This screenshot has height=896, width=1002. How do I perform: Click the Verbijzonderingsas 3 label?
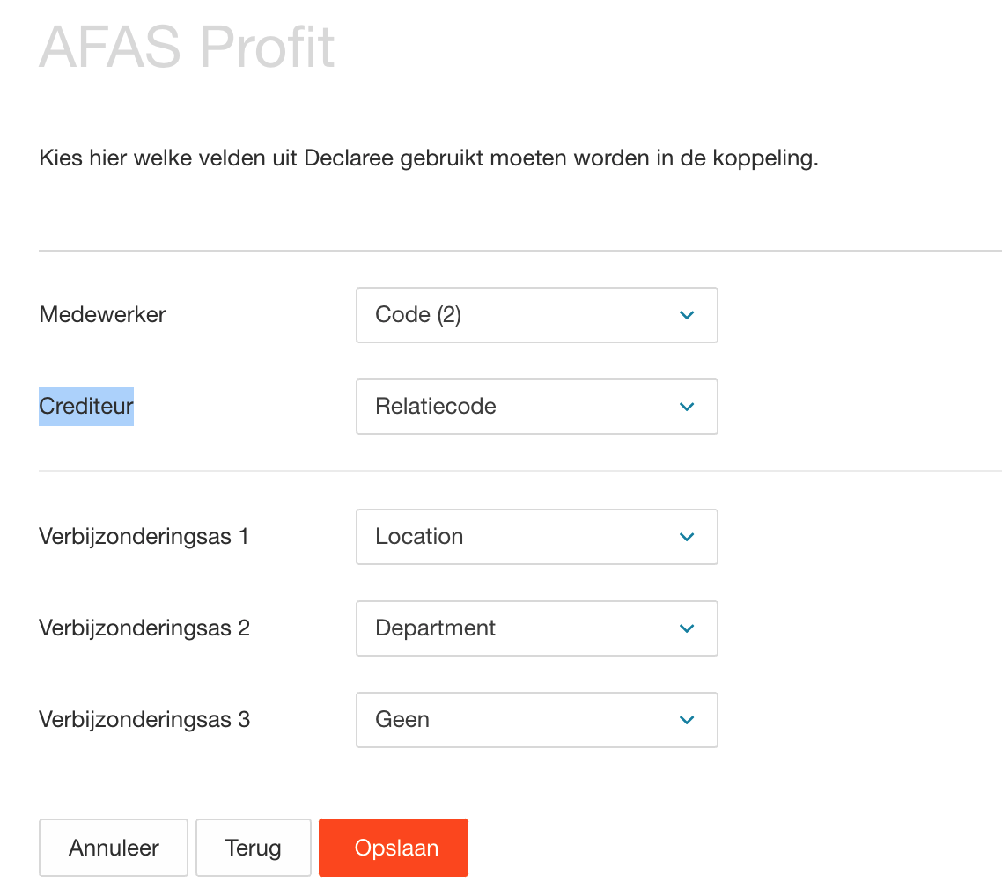[x=144, y=719]
